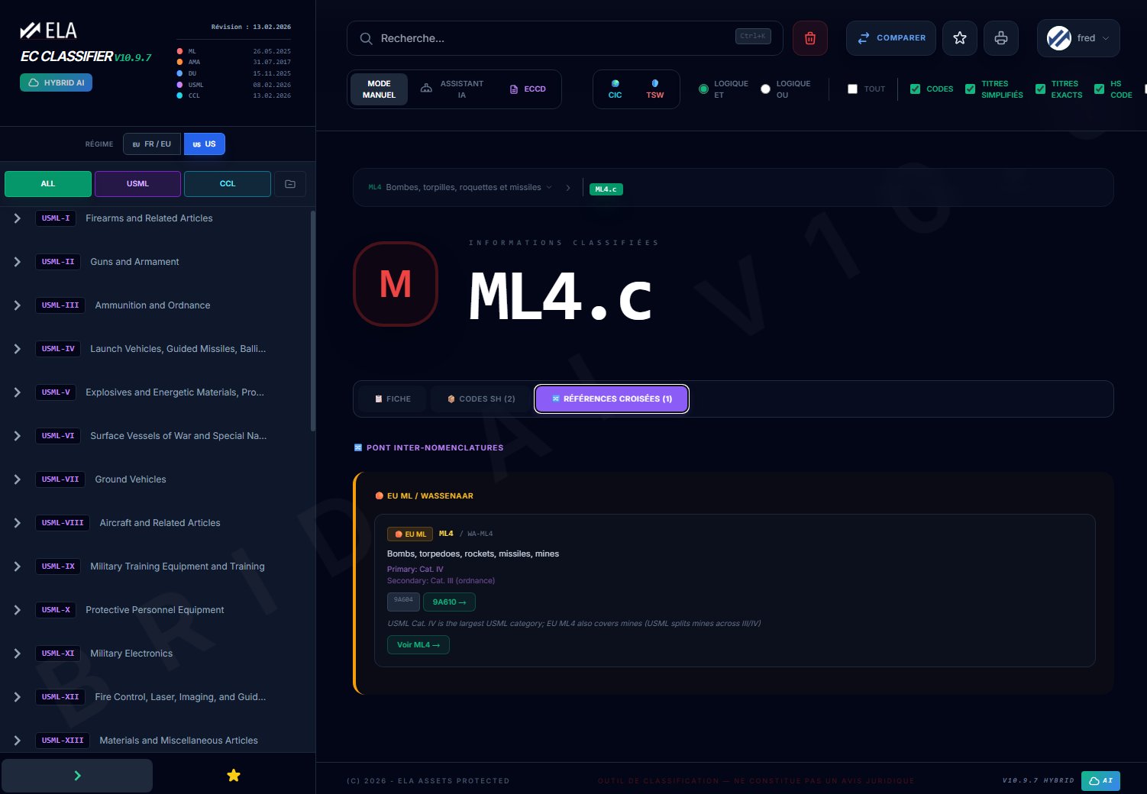Expand USML-VIII Aircraft and Related Articles
Image resolution: width=1147 pixels, height=794 pixels.
tap(18, 523)
